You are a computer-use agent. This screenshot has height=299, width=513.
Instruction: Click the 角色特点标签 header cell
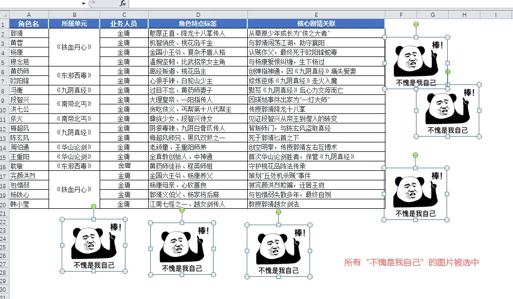(198, 24)
